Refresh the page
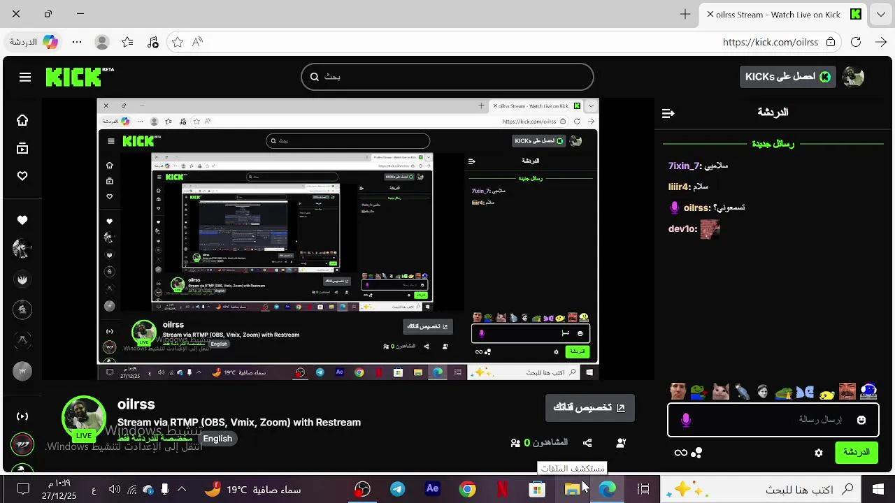Screen dimensions: 895x503 856,42
